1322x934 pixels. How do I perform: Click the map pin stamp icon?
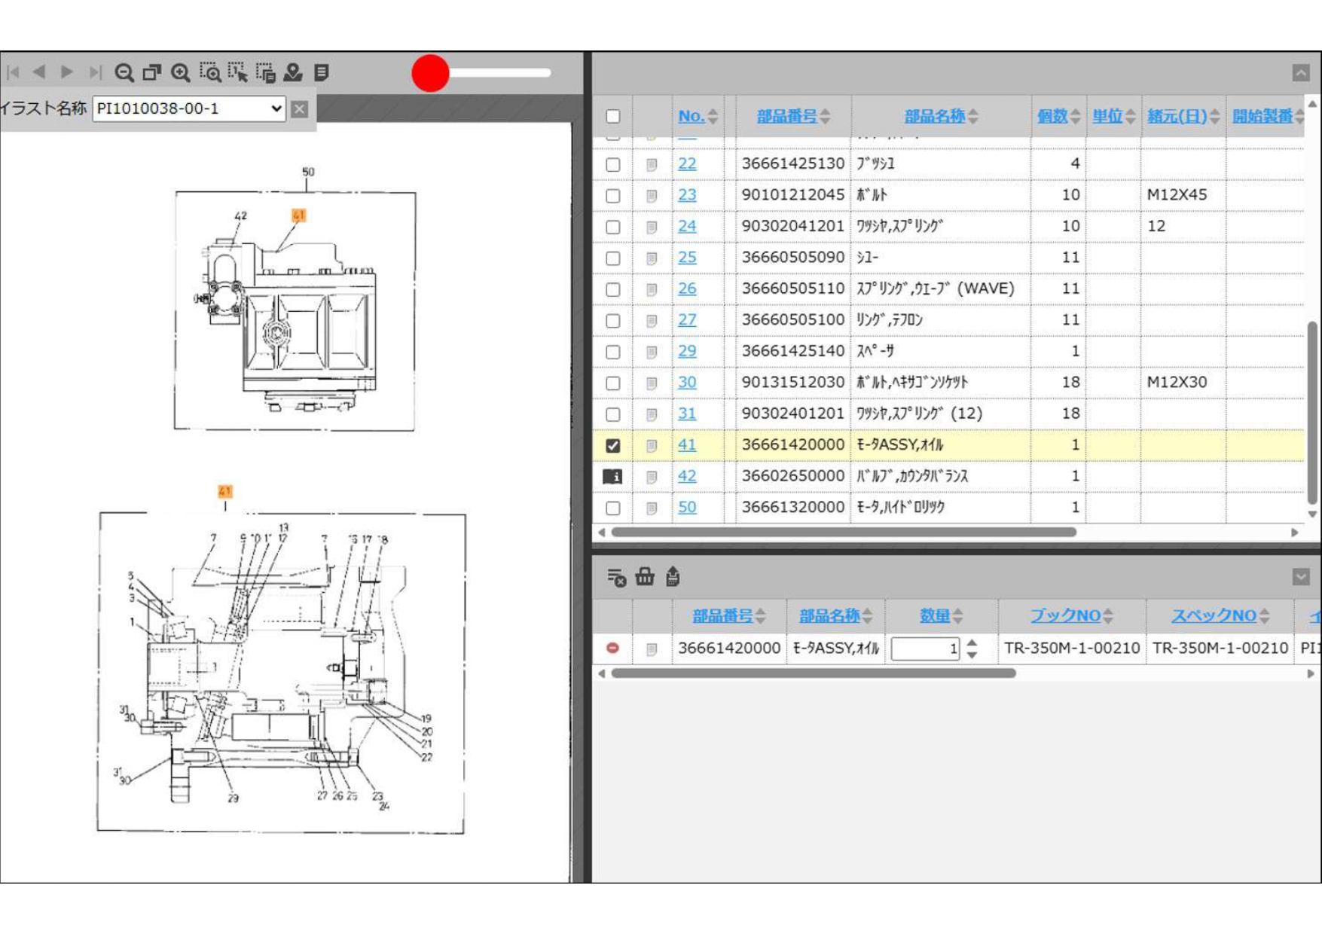coord(293,72)
